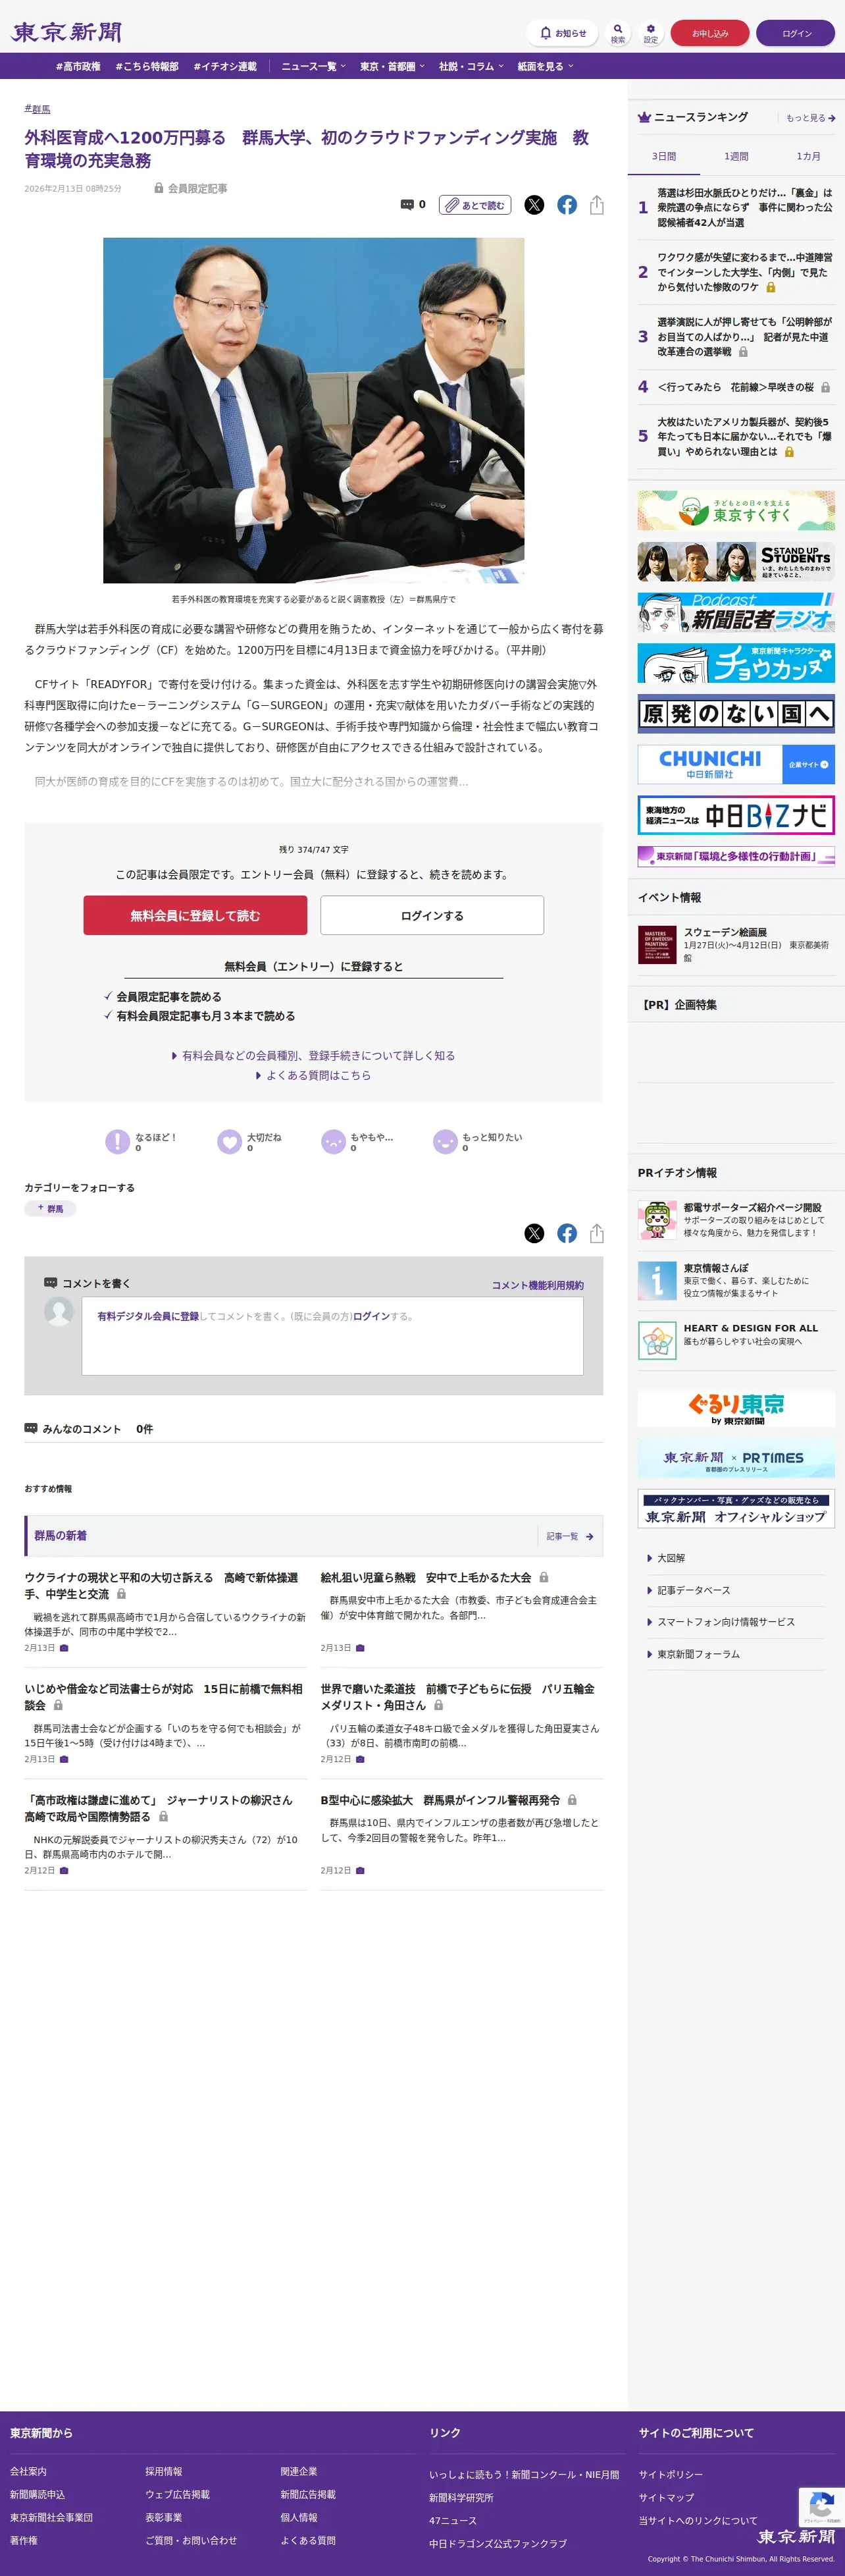Click #群馬 tag above headline

(37, 109)
